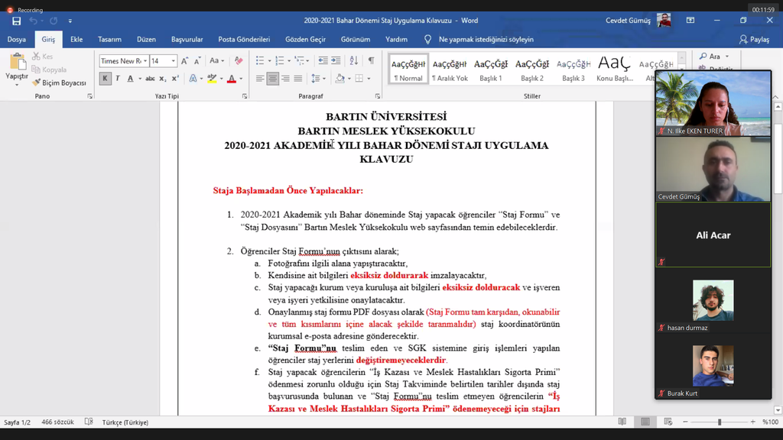
Task: Expand the highlight color dropdown arrow
Action: point(221,79)
